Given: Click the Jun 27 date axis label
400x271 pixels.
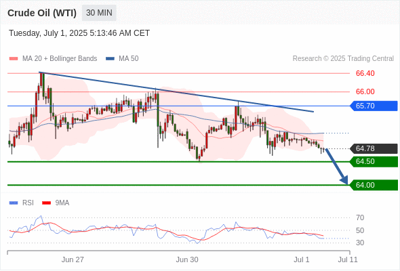Looking at the screenshot, I should (x=73, y=259).
